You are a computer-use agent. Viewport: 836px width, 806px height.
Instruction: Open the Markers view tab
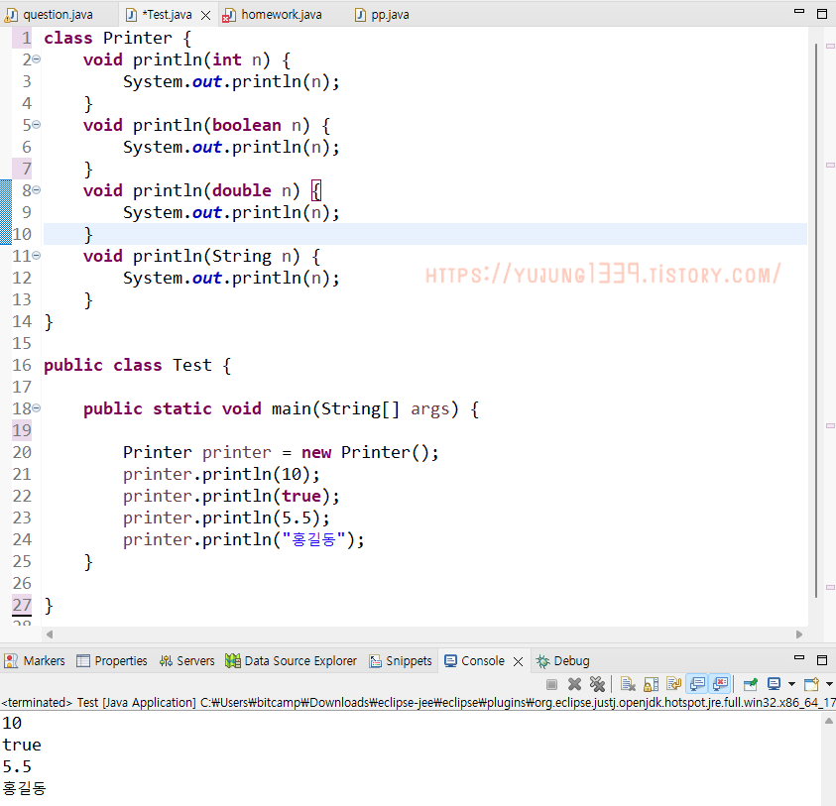pyautogui.click(x=35, y=661)
